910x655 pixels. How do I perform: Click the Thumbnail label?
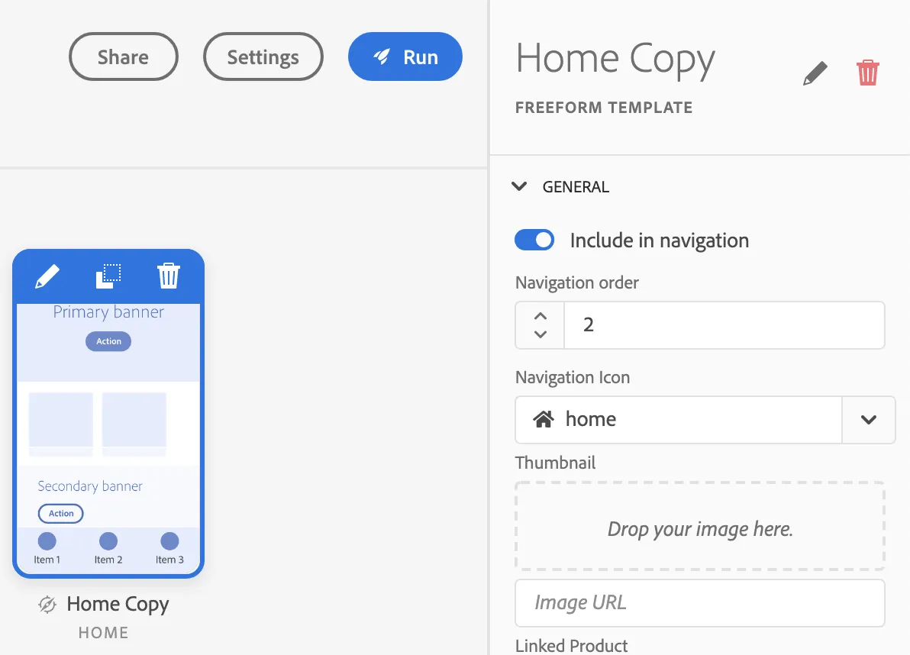click(x=556, y=463)
